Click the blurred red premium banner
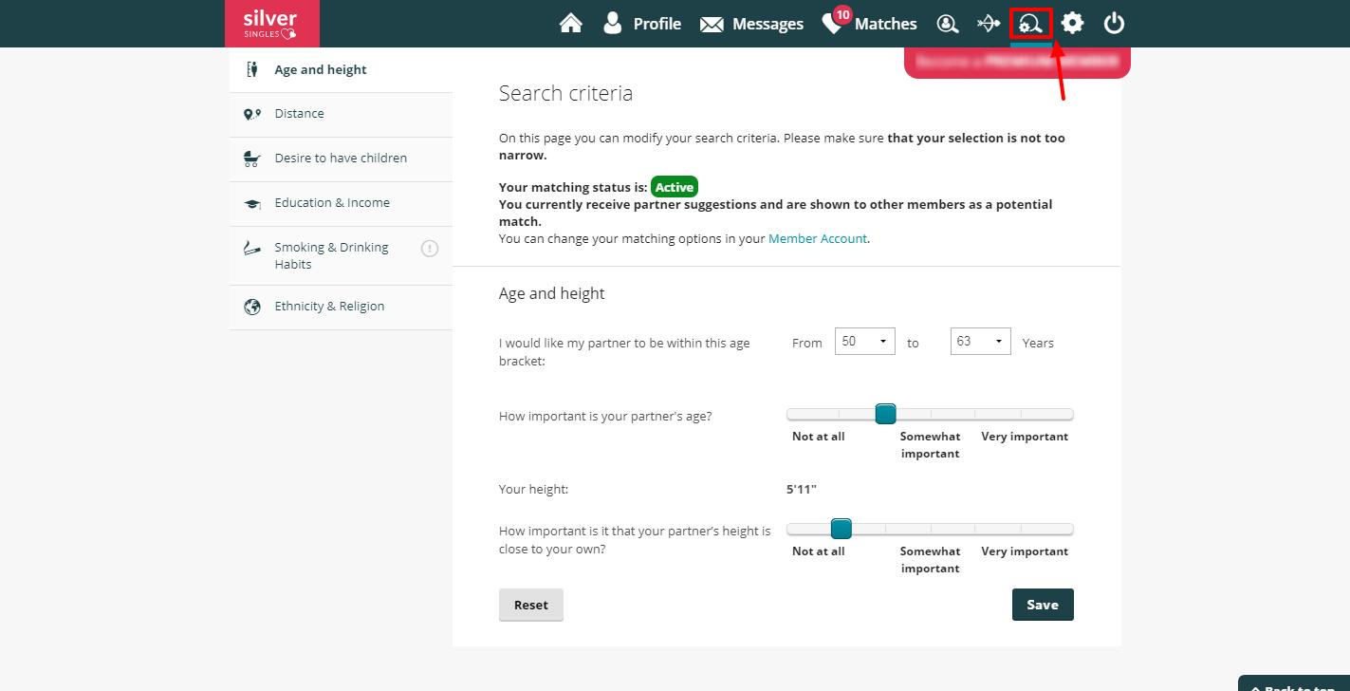 [1017, 62]
